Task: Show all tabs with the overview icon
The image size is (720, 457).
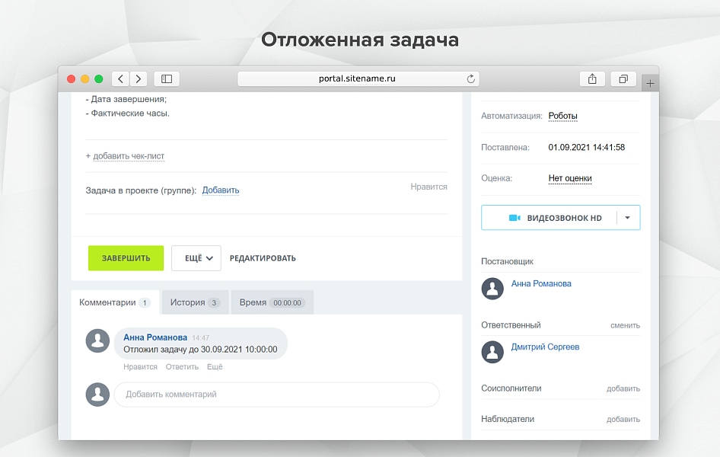Action: point(623,78)
